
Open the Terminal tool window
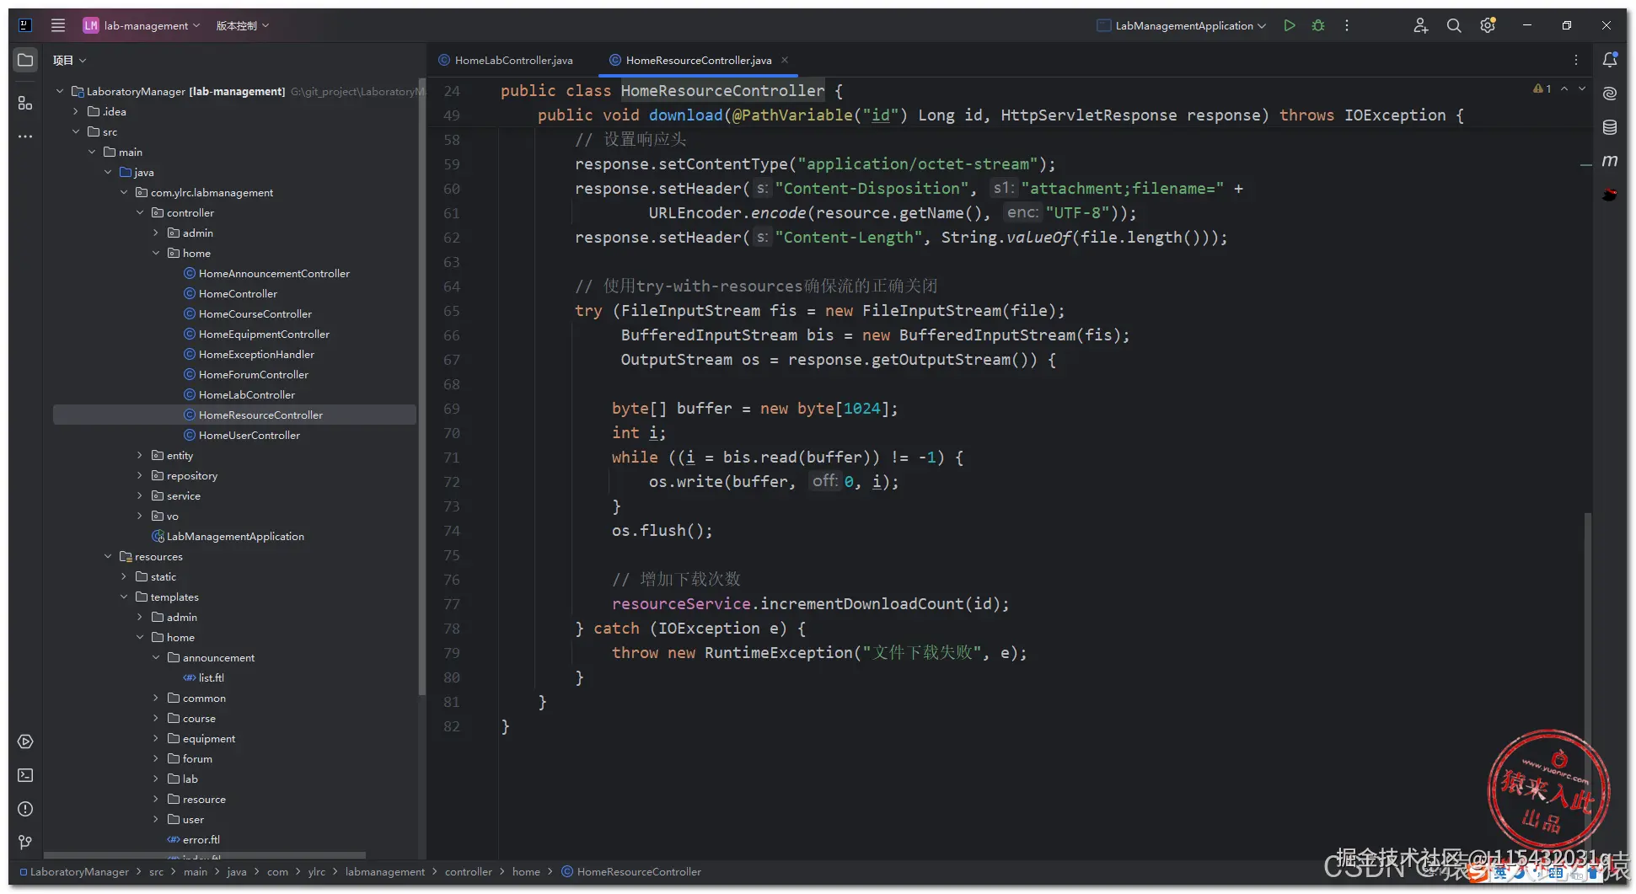(25, 775)
